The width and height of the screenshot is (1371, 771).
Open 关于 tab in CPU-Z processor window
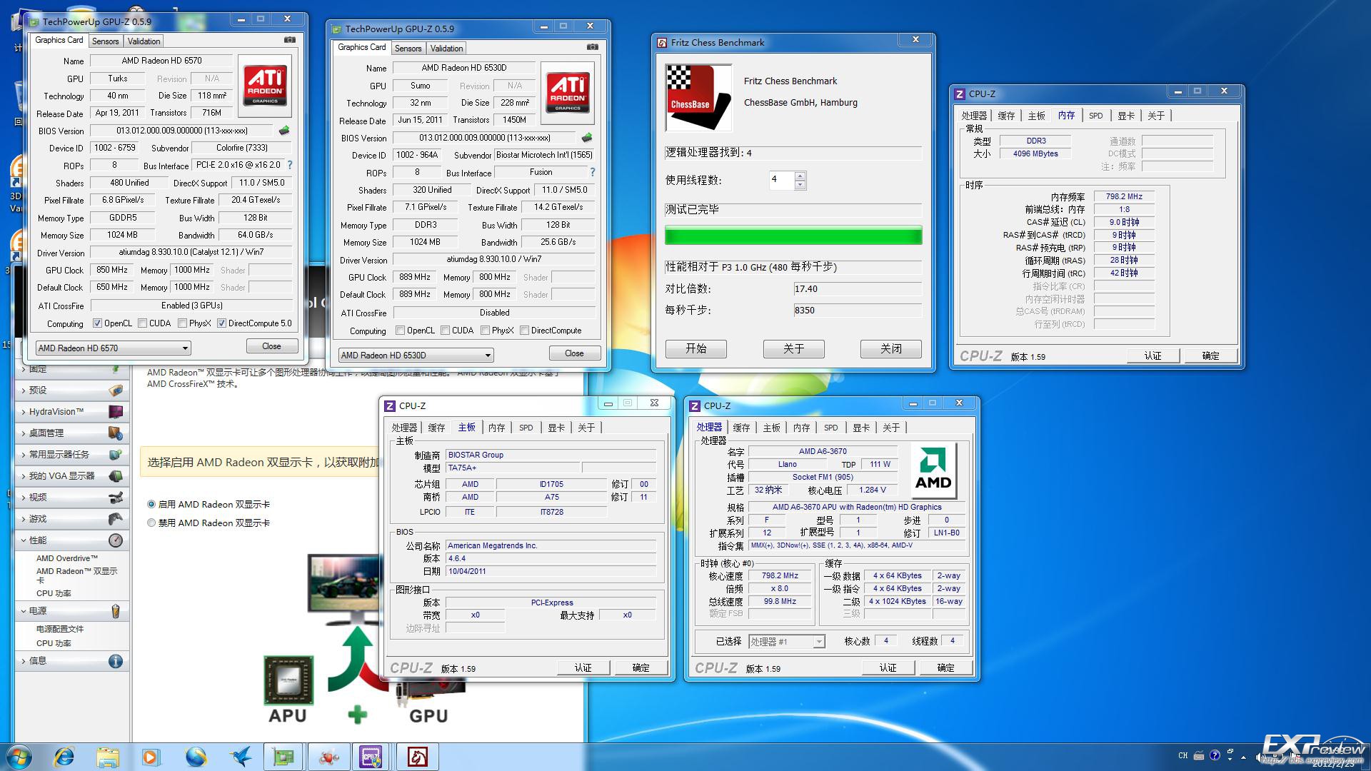(x=891, y=428)
